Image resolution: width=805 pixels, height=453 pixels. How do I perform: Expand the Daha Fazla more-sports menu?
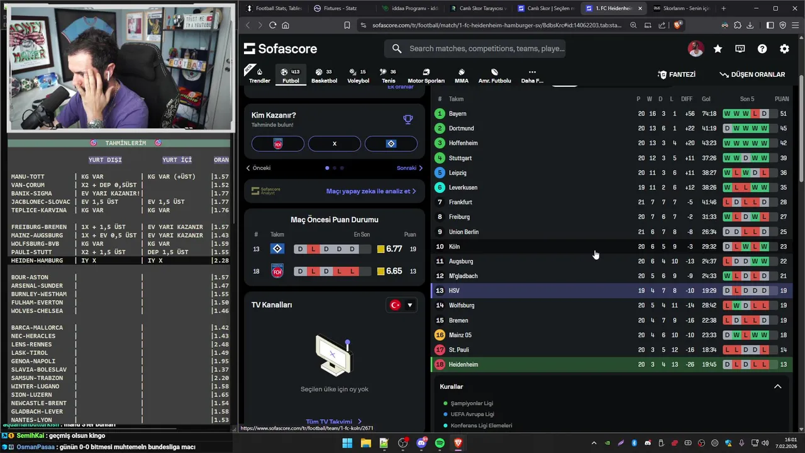pyautogui.click(x=532, y=75)
